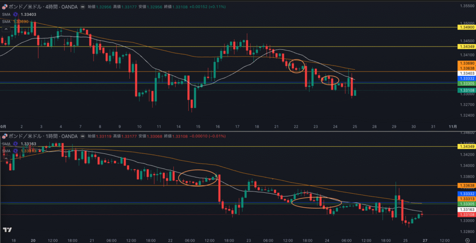Open the ポンド/米ドル 4時間 symbol title
The height and width of the screenshot is (243, 476).
click(x=42, y=7)
